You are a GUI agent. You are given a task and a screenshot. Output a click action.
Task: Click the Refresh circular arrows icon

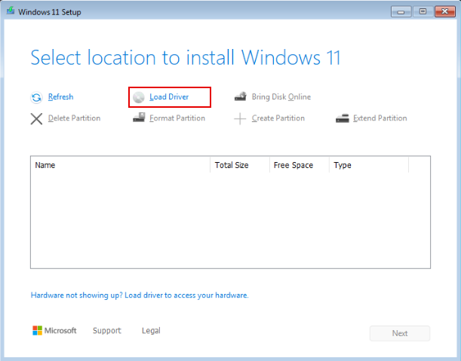click(x=36, y=97)
